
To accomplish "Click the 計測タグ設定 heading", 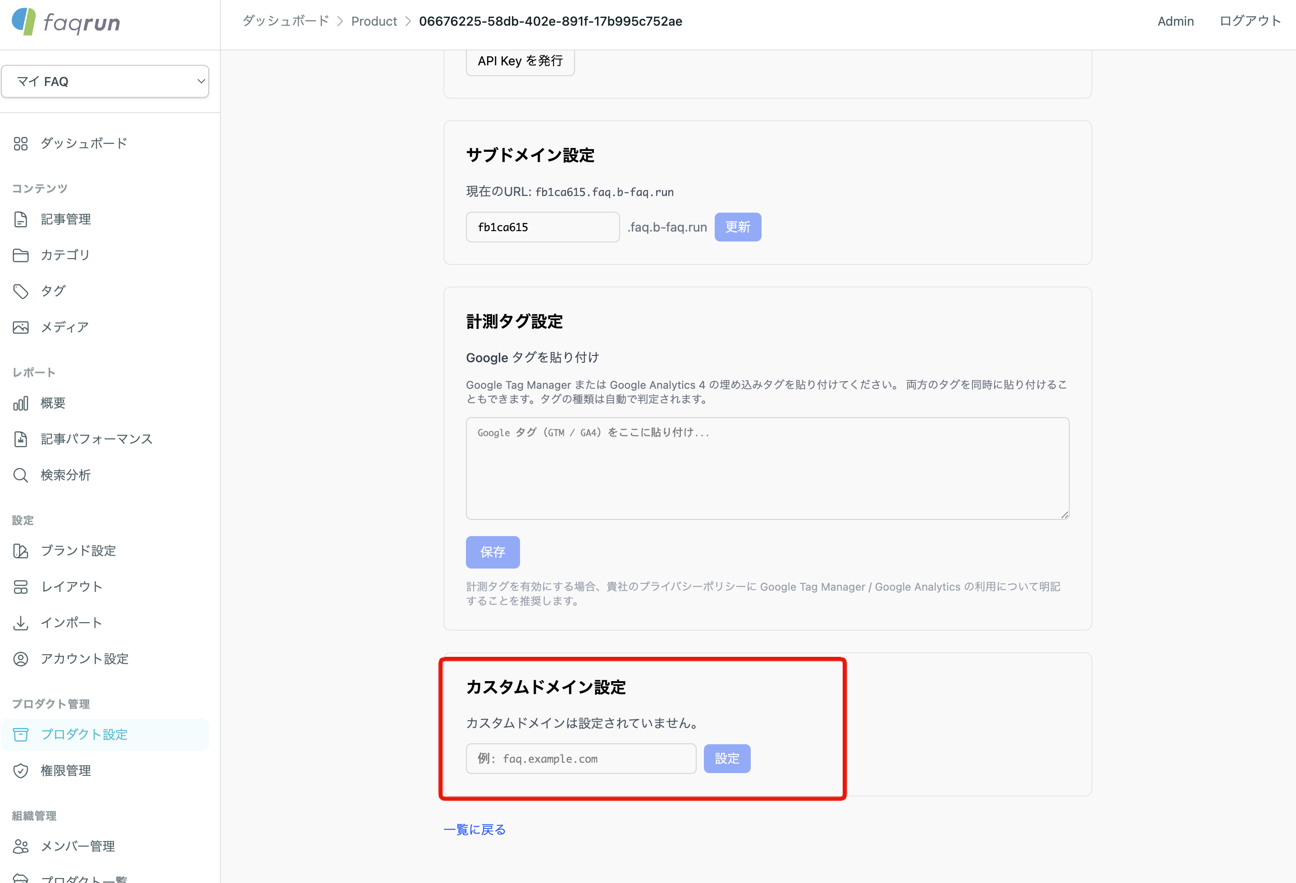I will [x=514, y=322].
